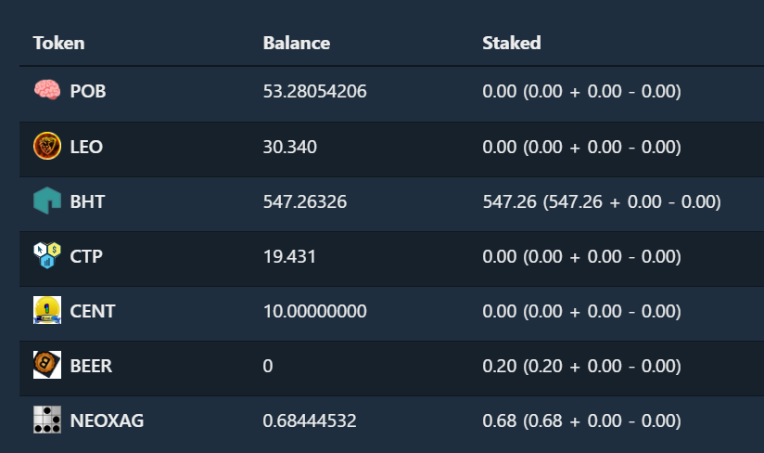
Task: Sort by the Staked column header
Action: click(x=512, y=43)
